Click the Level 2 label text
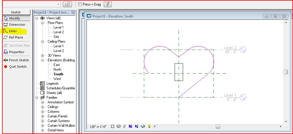293x134 pixels. point(230,48)
